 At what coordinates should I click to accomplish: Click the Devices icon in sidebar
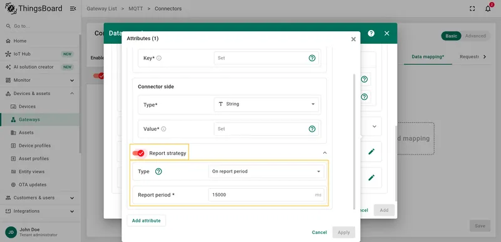(13, 106)
